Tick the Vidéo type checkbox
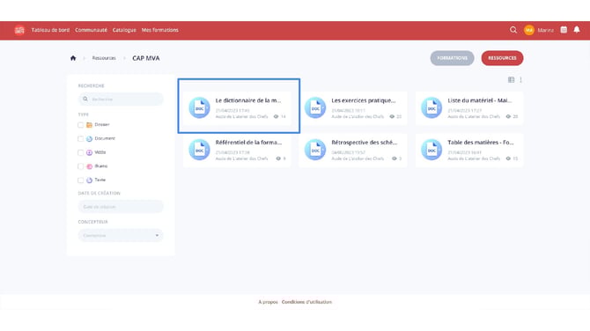The height and width of the screenshot is (331, 590). point(80,152)
